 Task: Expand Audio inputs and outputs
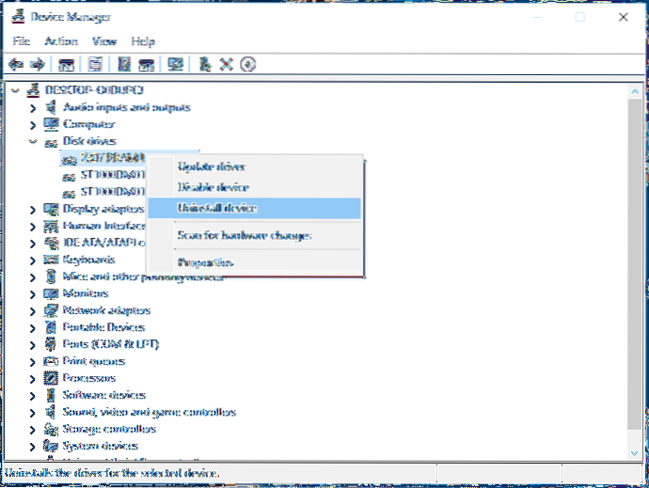coord(33,107)
